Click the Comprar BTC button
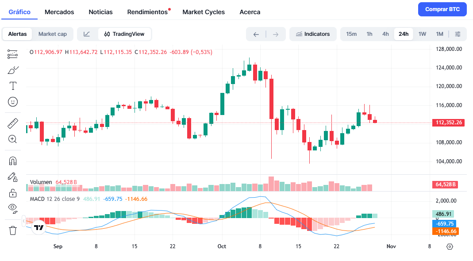 442,9
